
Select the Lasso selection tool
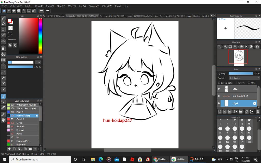click(3, 73)
